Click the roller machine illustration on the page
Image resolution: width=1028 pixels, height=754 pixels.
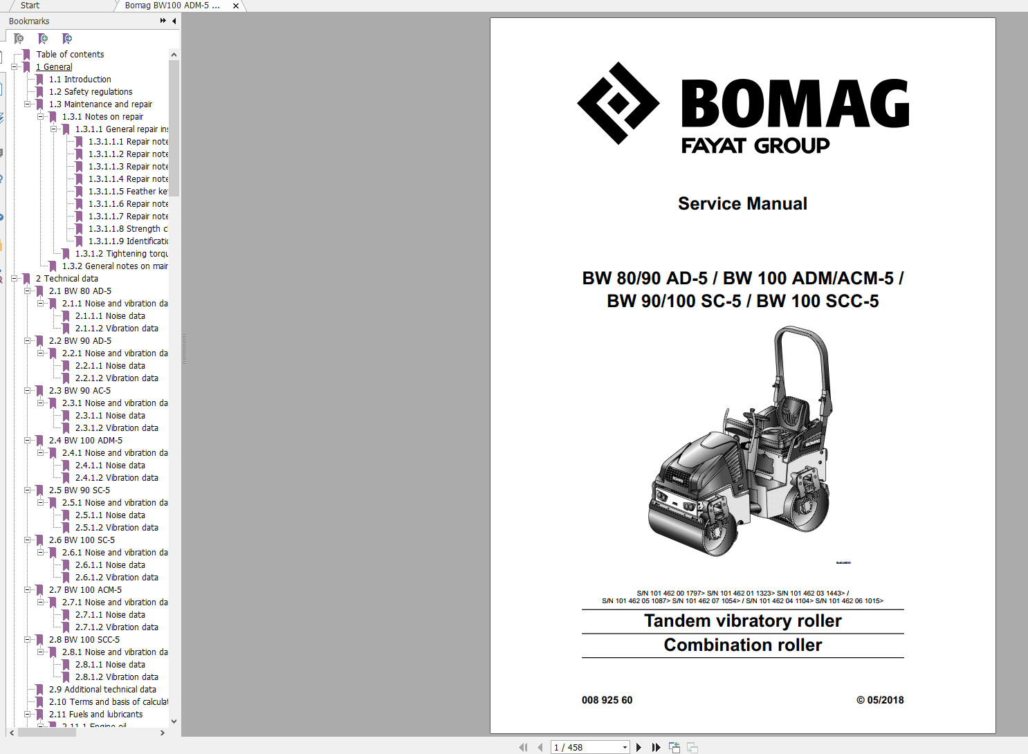pyautogui.click(x=740, y=441)
